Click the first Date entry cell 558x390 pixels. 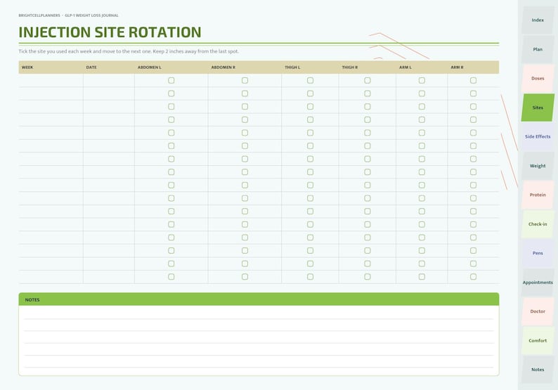(109, 80)
